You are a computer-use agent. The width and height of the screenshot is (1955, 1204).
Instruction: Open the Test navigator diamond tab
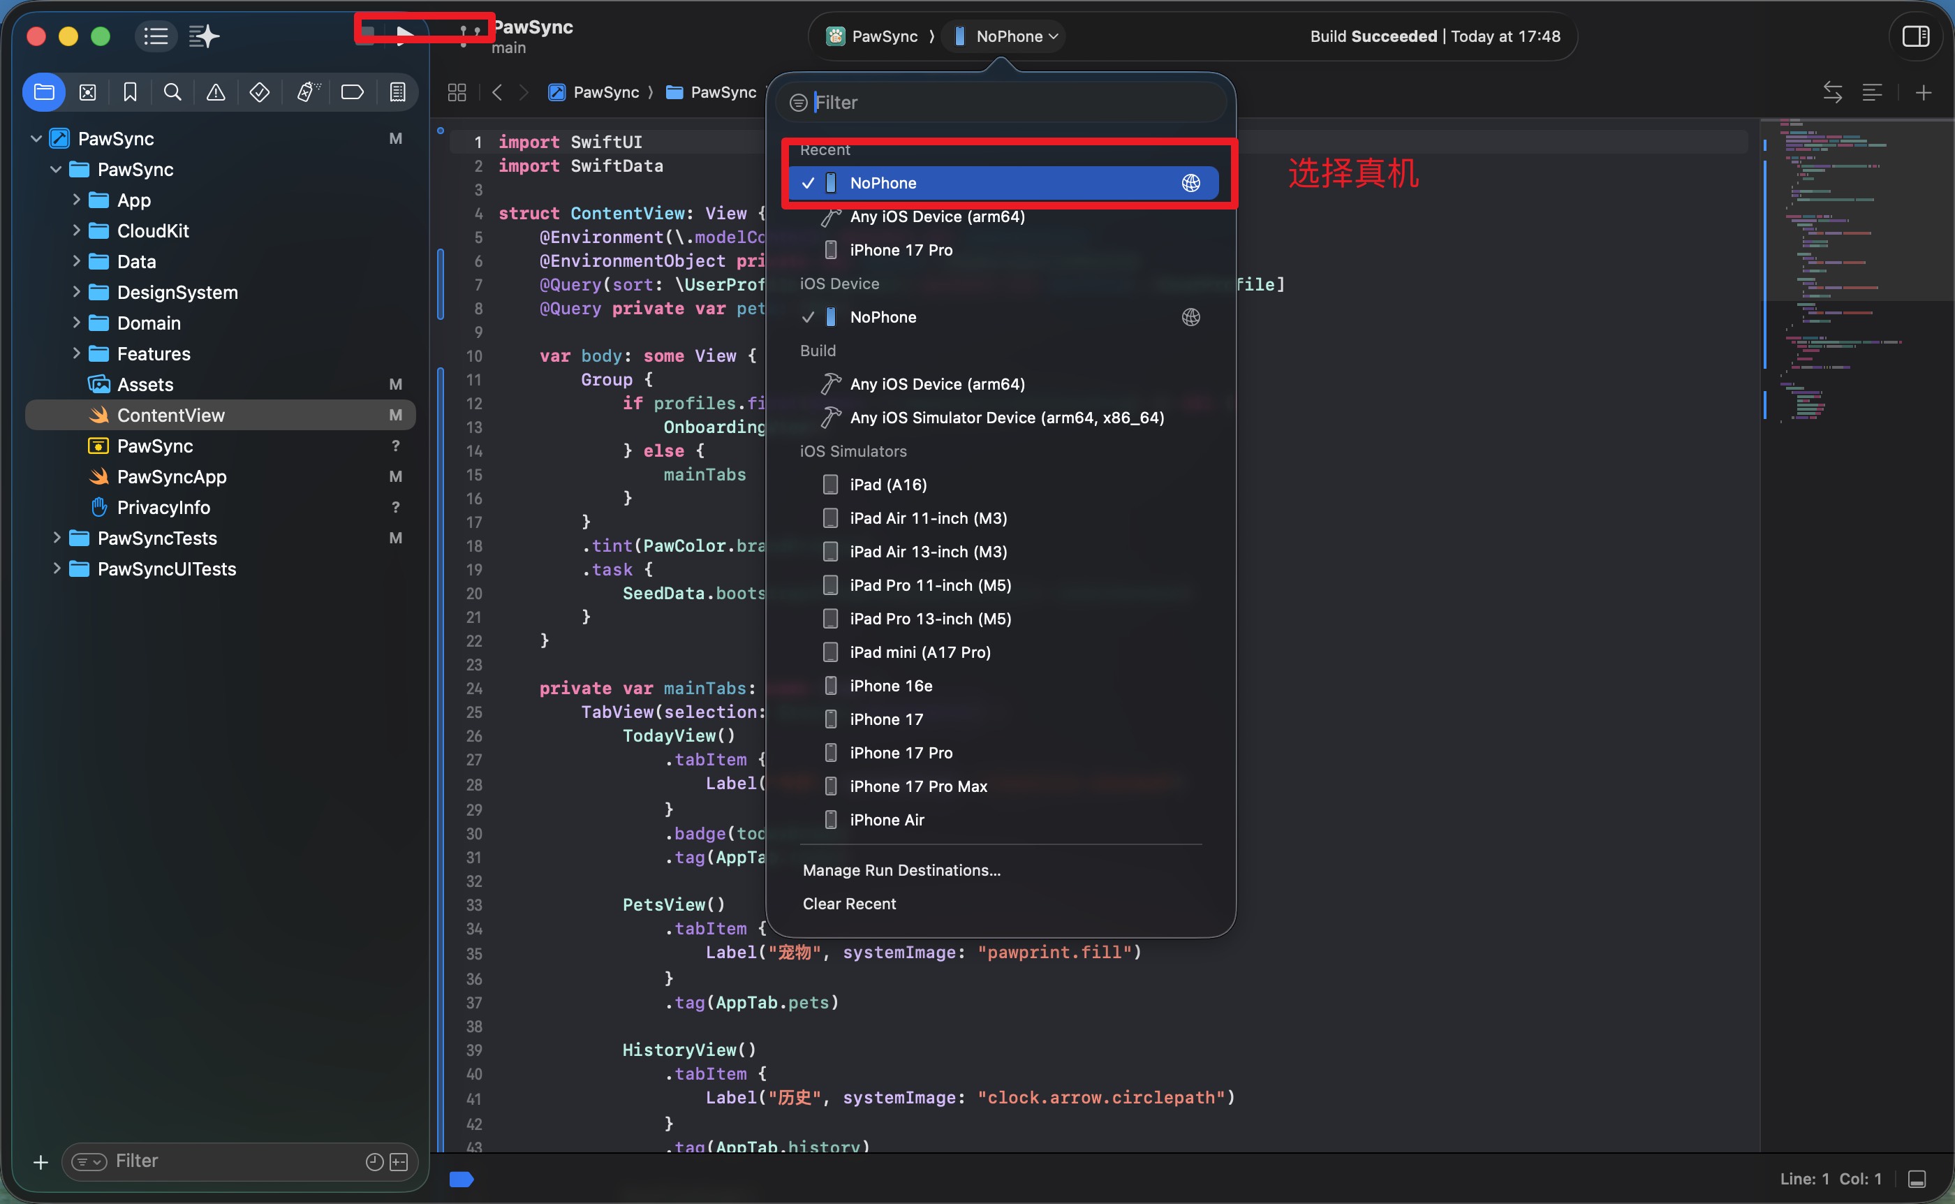pyautogui.click(x=260, y=92)
